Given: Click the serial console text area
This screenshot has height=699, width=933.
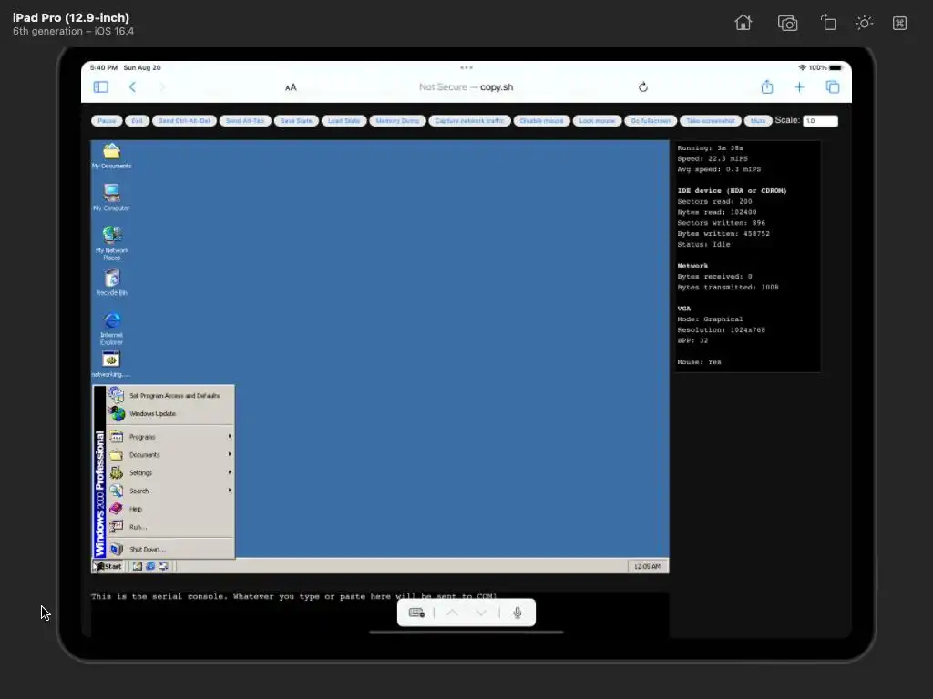Looking at the screenshot, I should (380, 614).
